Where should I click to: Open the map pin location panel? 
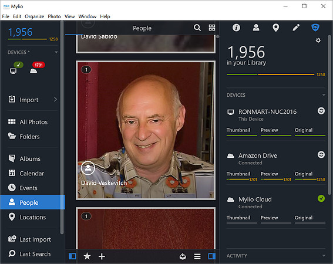275,28
